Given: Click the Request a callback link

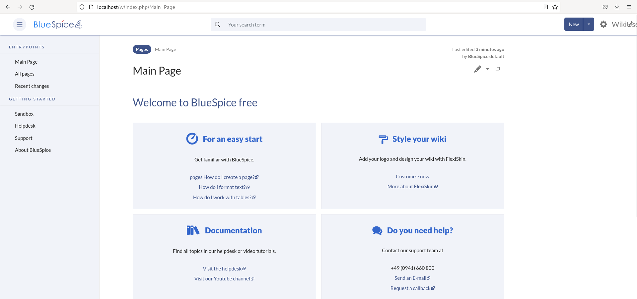Looking at the screenshot, I should click(412, 288).
